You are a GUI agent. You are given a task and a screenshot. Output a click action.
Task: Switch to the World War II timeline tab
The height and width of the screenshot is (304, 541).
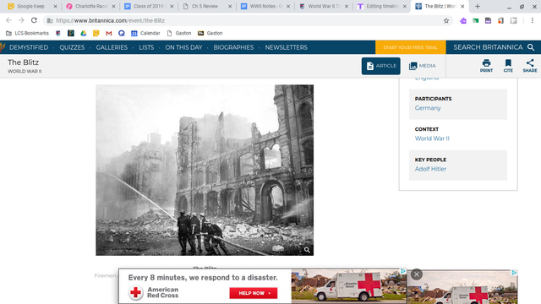pyautogui.click(x=323, y=6)
